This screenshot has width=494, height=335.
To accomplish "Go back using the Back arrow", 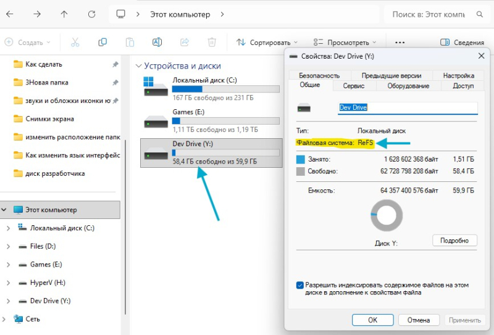I will coord(10,14).
